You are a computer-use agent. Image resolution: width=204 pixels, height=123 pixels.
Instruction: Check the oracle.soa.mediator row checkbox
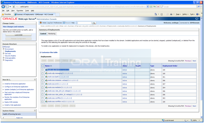(x=43, y=88)
